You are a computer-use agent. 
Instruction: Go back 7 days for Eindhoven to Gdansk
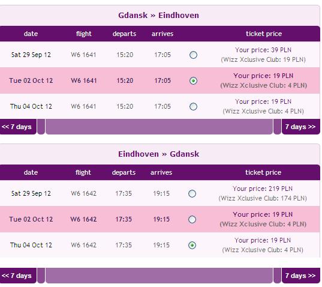pyautogui.click(x=18, y=276)
